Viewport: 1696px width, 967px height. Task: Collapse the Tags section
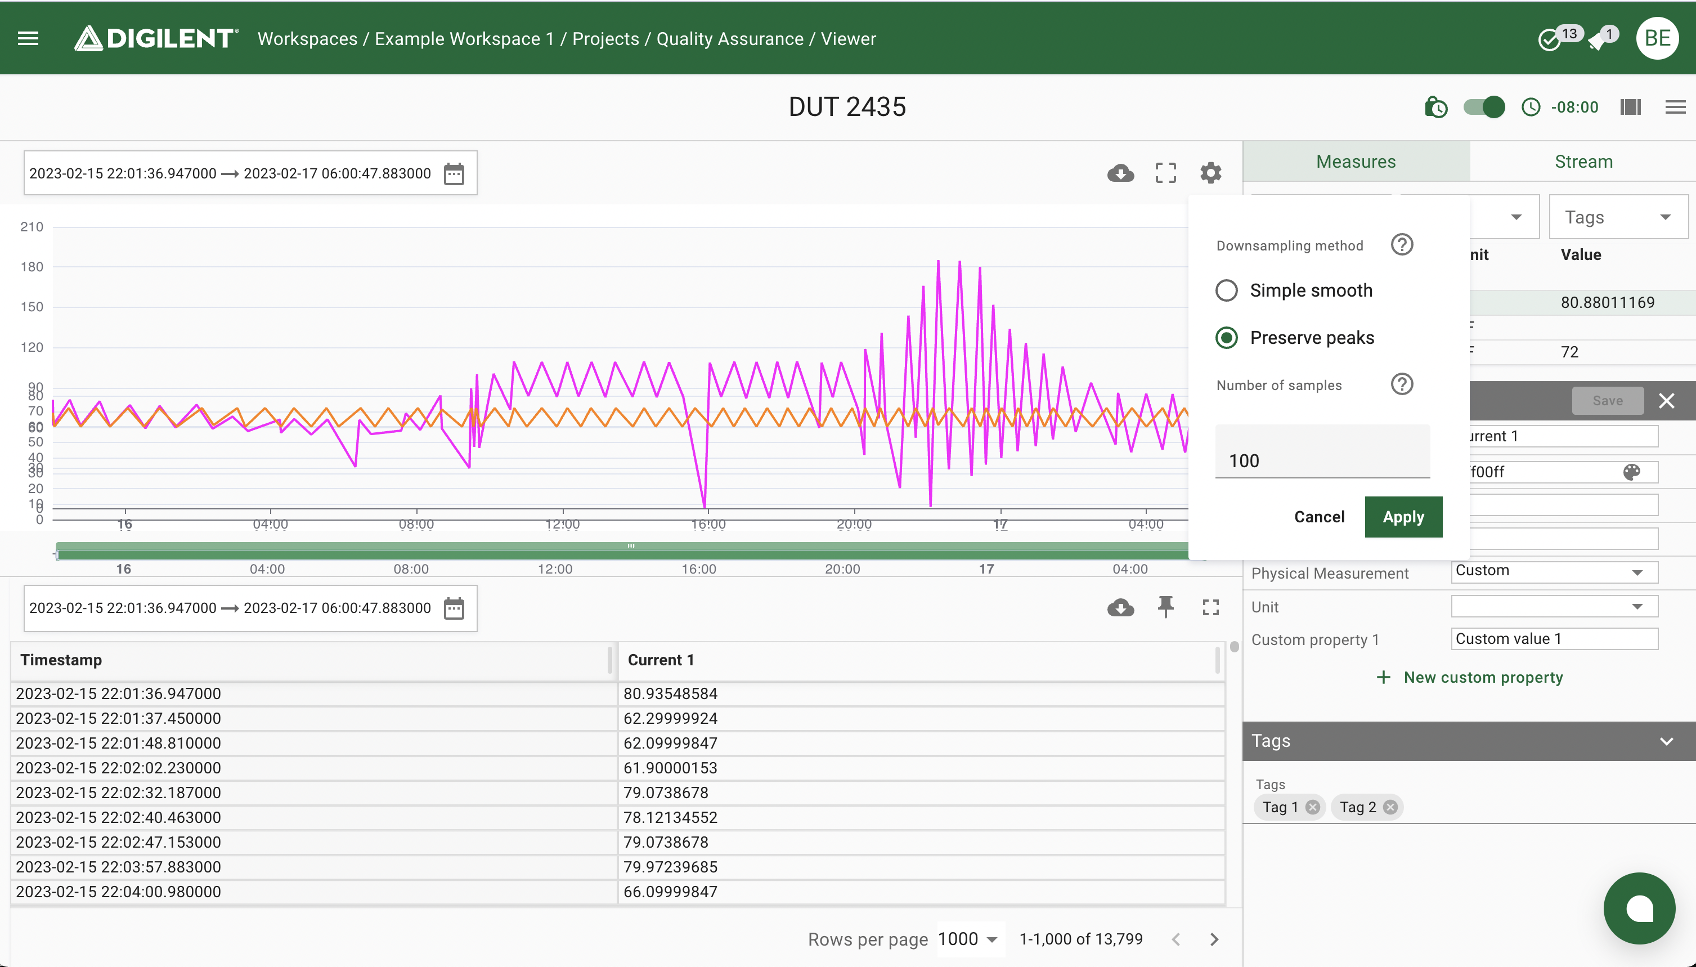[1666, 741]
